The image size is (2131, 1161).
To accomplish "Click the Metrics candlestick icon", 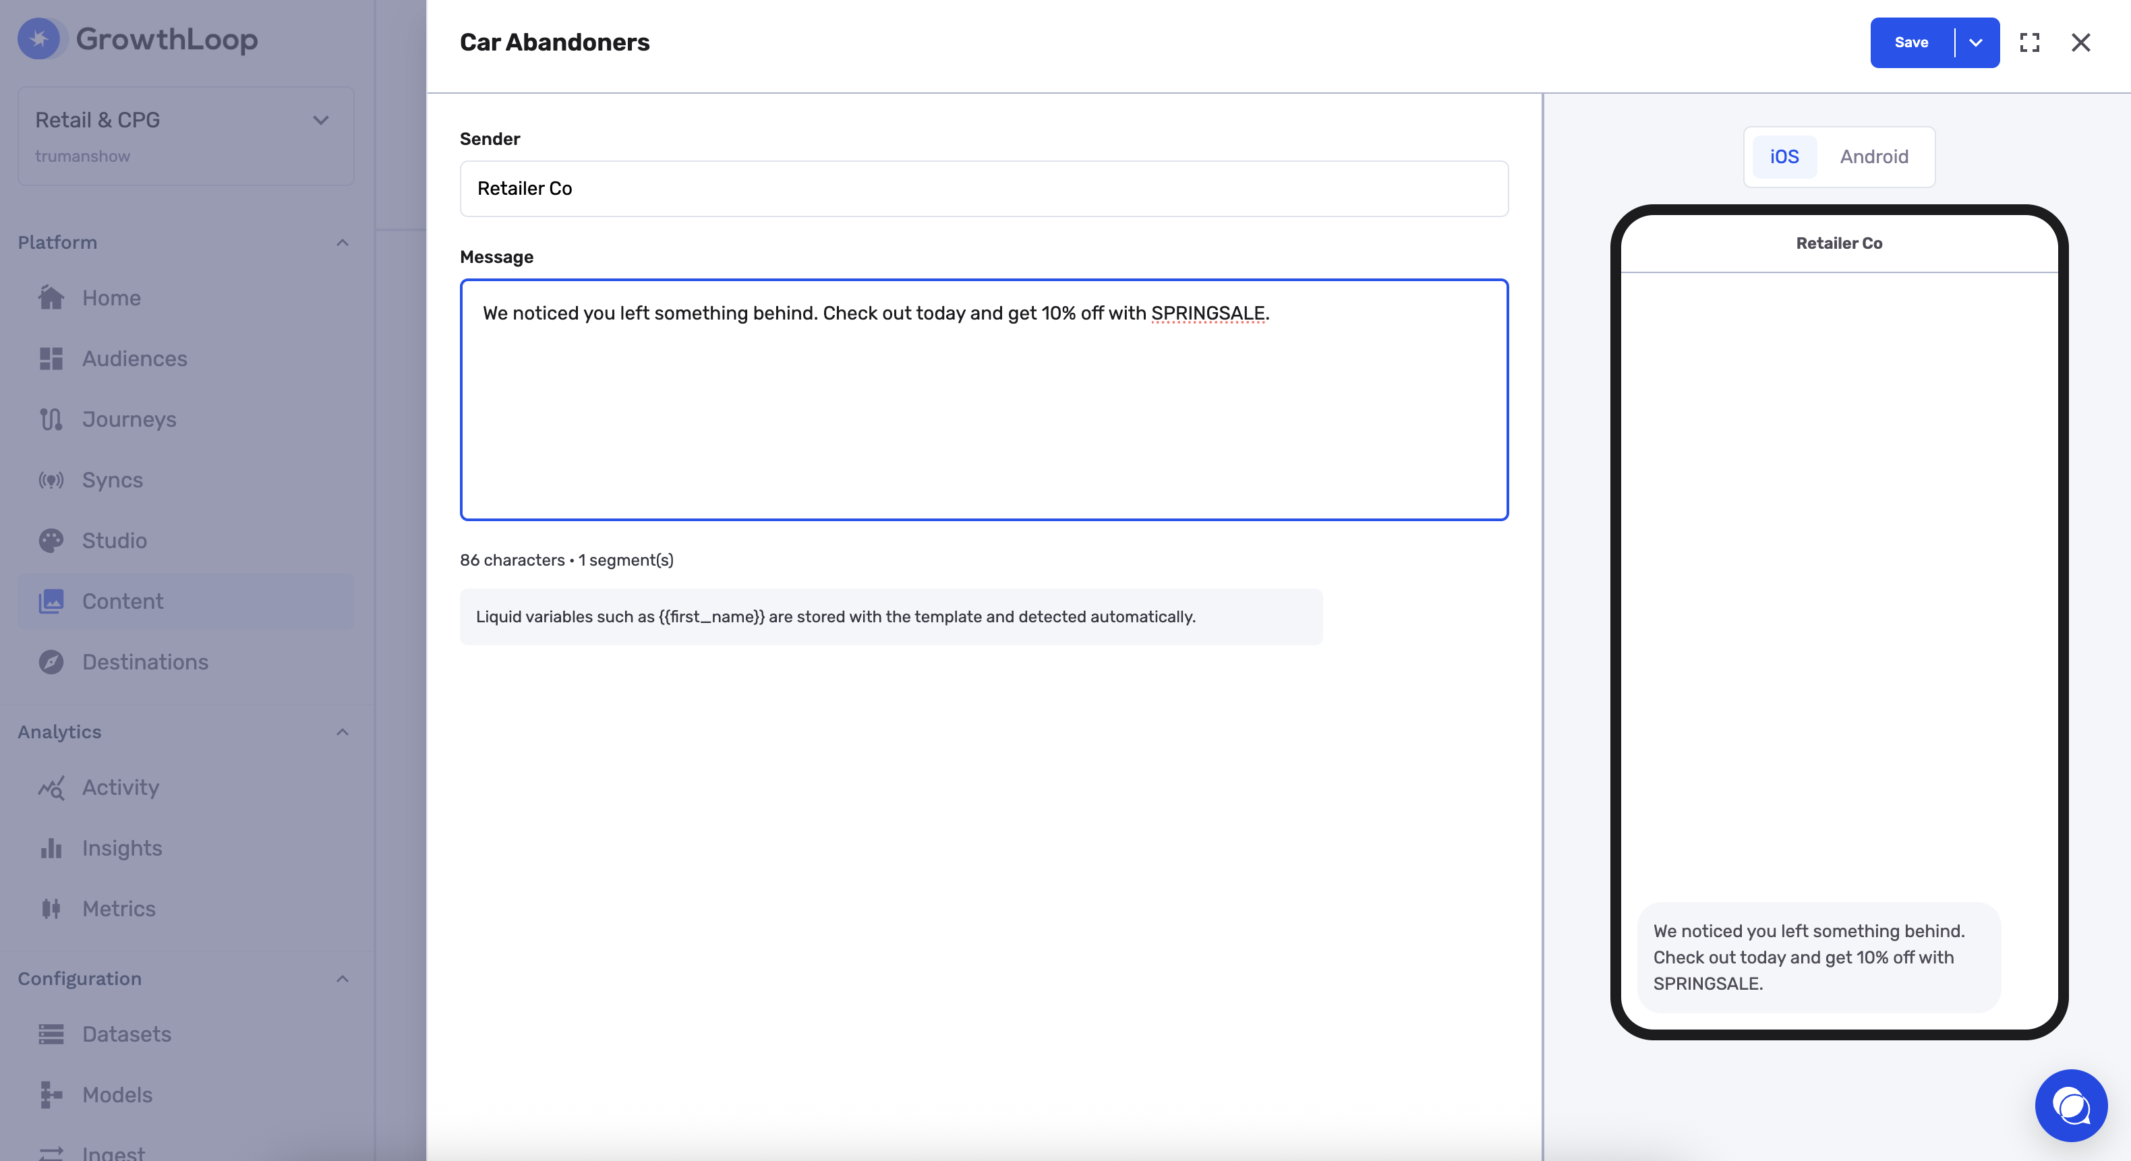I will tap(51, 909).
